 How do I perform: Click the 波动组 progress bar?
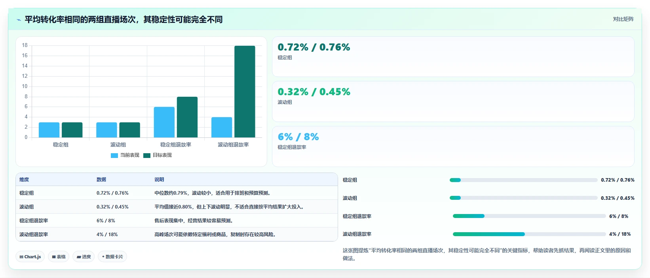coord(523,198)
